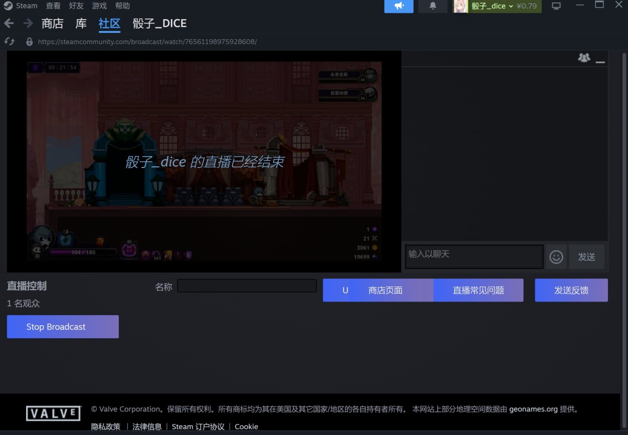Focus the 名称 broadcast title field
Viewport: 628px width, 435px height.
(247, 286)
